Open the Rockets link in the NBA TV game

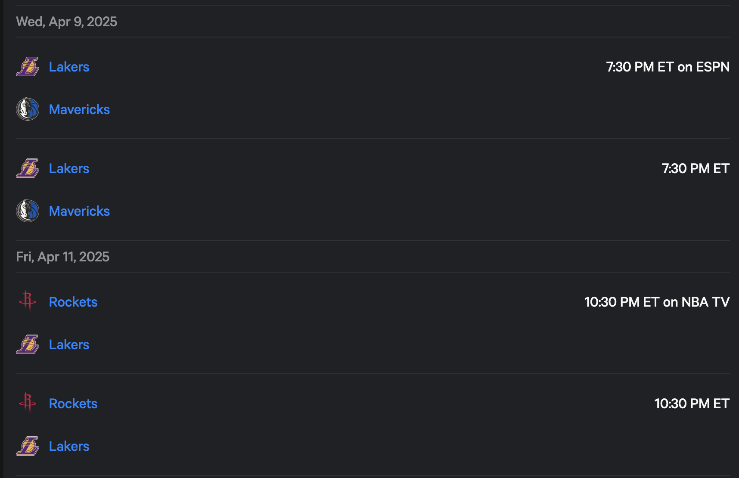(73, 302)
